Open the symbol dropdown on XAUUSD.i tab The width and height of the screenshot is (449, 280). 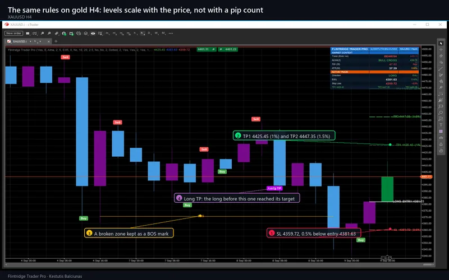[30, 41]
